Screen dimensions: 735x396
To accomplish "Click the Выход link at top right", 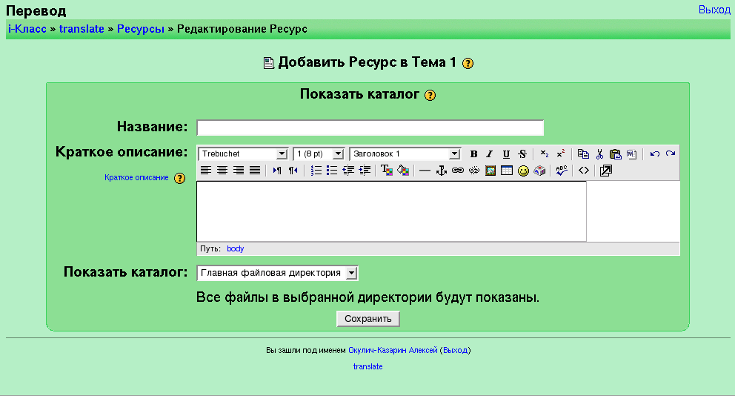I will click(714, 10).
